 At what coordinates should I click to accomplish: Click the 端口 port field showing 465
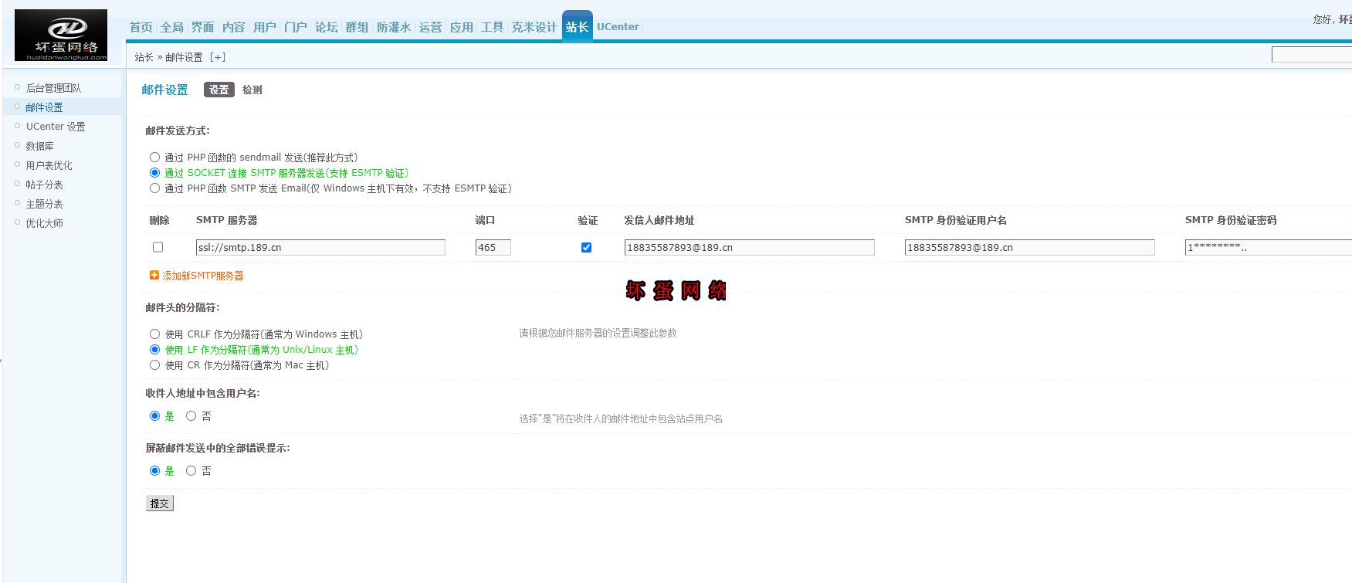point(493,248)
